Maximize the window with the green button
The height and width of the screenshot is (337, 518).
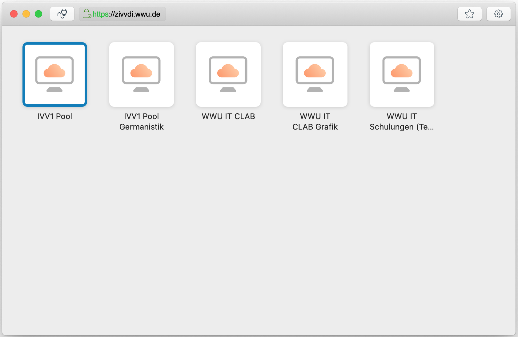[38, 14]
